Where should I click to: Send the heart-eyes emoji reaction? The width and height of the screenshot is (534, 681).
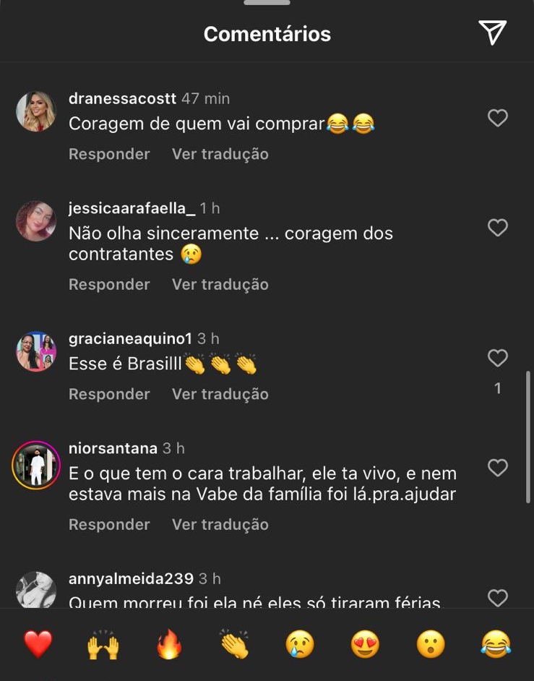click(x=365, y=643)
